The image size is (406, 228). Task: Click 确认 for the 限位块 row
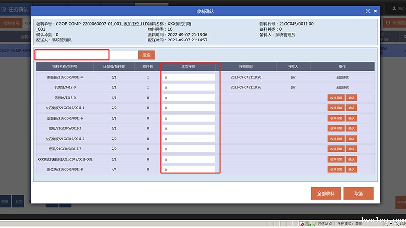point(351,169)
